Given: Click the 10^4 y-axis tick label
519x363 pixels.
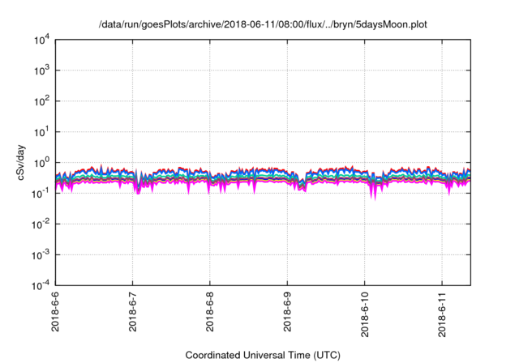Looking at the screenshot, I should click(41, 40).
